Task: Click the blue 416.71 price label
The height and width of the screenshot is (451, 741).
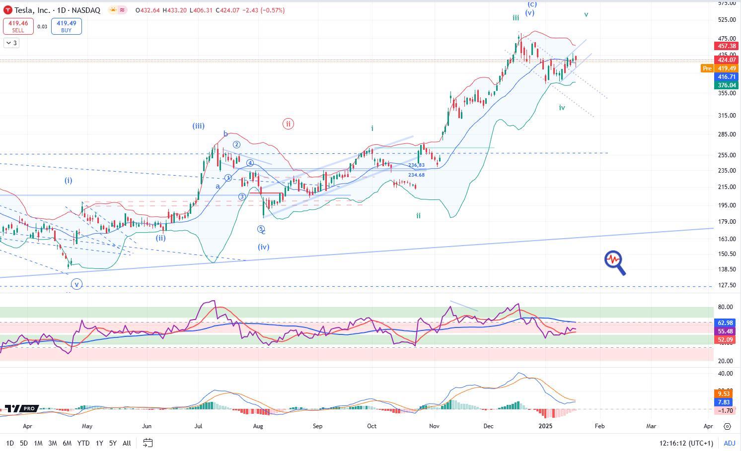Action: tap(726, 77)
